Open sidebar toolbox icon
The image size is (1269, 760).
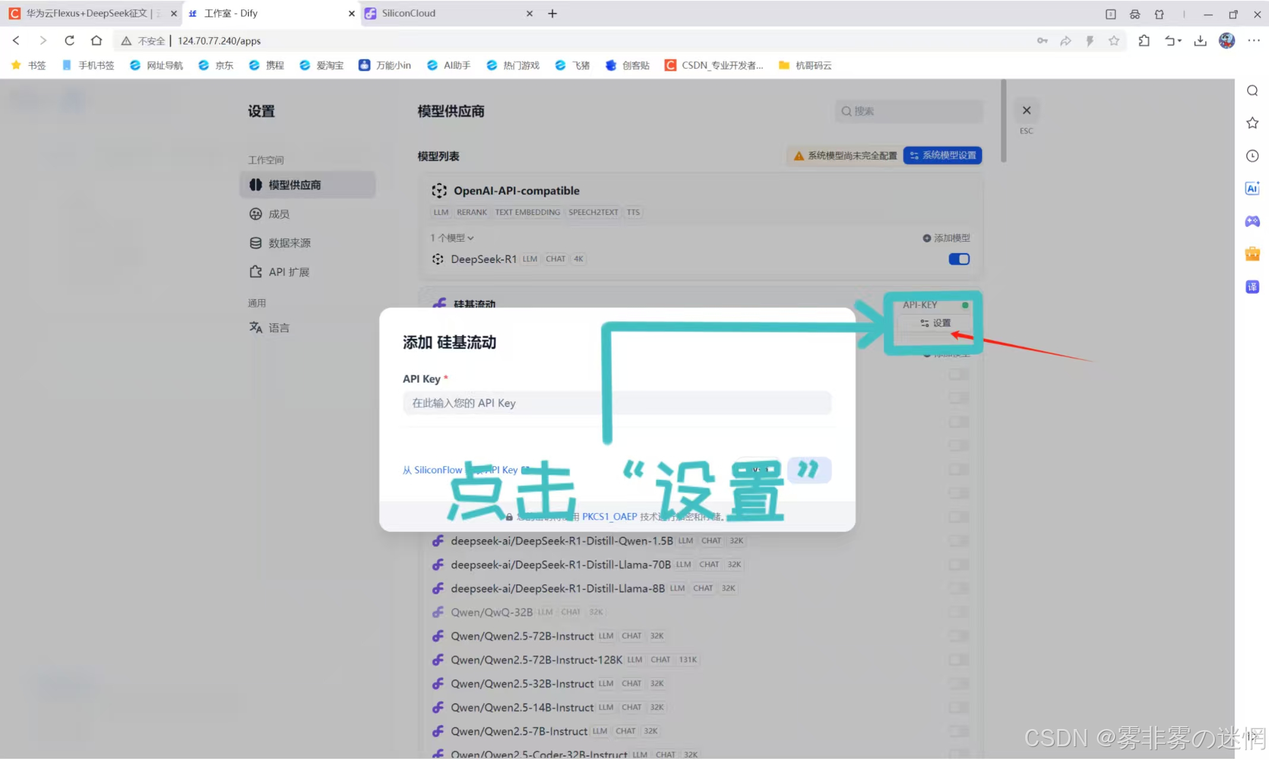(1252, 254)
